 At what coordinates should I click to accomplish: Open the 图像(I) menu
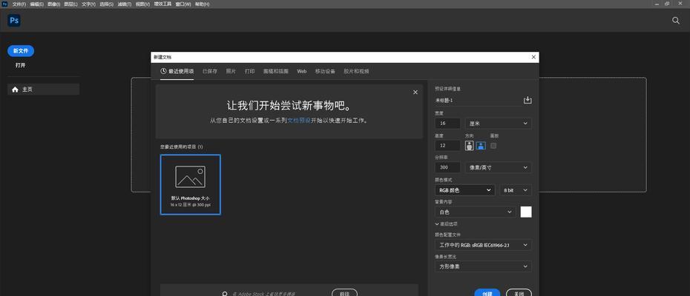pyautogui.click(x=53, y=4)
